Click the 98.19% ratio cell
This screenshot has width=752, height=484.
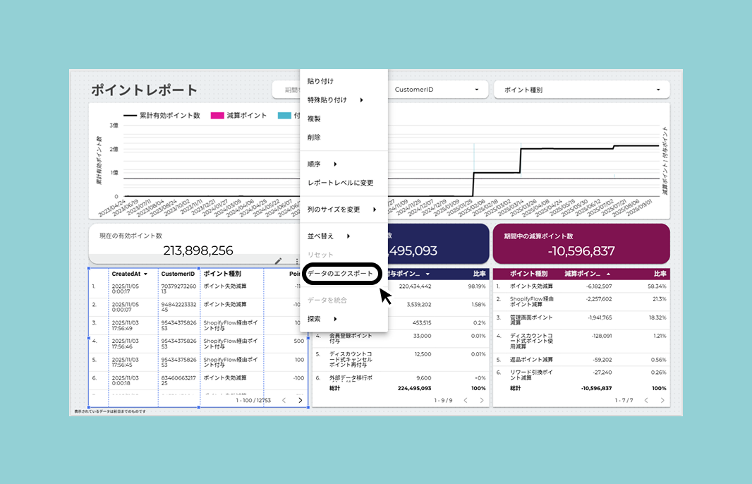477,286
